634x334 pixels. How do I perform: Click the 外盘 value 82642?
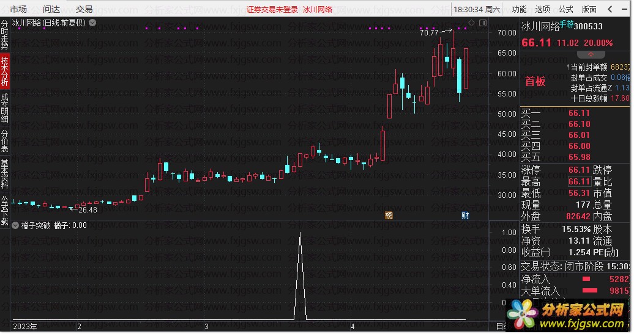[x=578, y=217]
